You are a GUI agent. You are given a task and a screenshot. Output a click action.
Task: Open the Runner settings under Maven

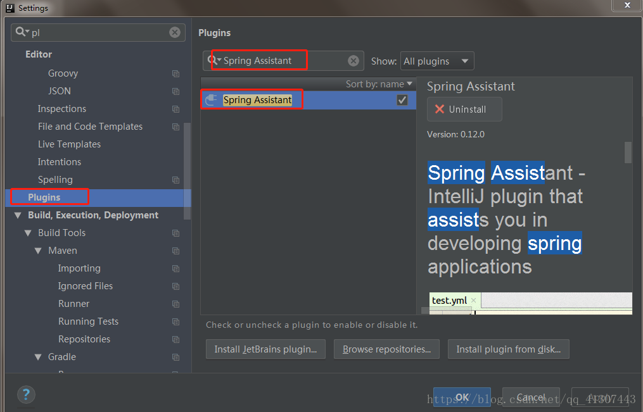[74, 304]
